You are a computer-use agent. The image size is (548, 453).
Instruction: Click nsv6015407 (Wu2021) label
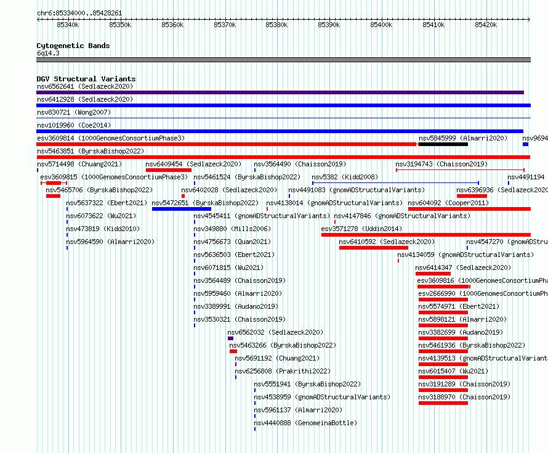click(453, 371)
